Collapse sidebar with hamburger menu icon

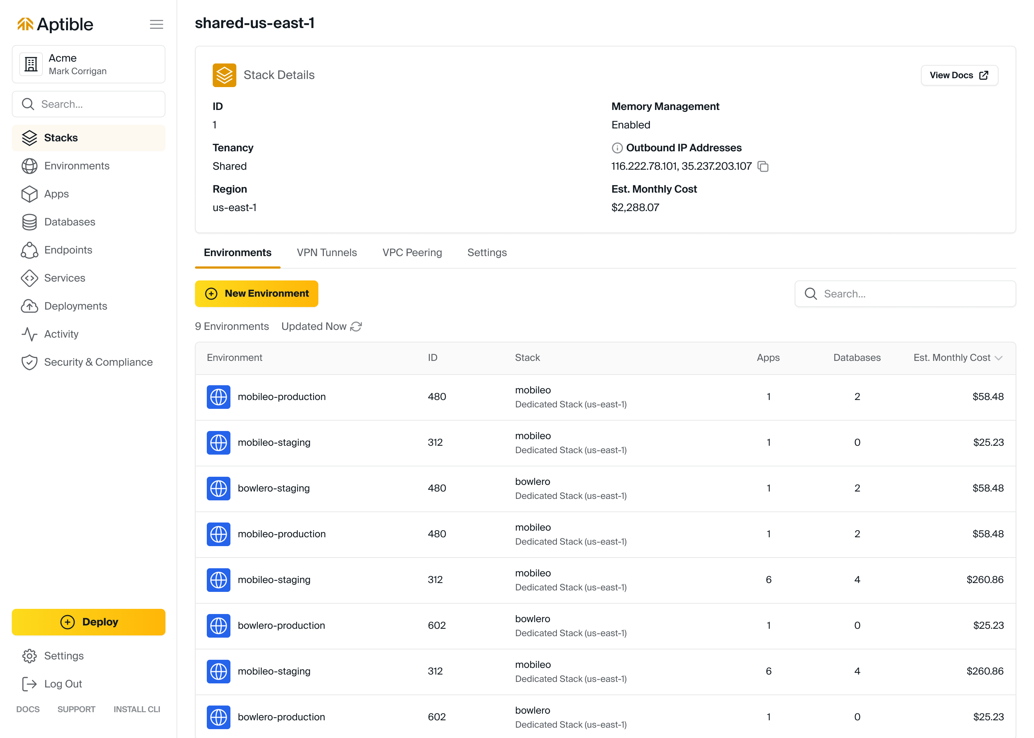pyautogui.click(x=157, y=24)
